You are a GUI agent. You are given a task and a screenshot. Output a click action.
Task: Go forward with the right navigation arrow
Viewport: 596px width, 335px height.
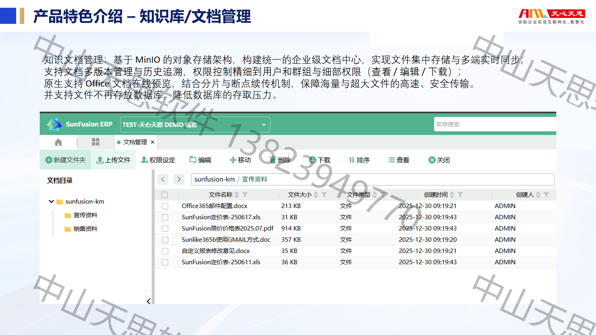coord(179,179)
